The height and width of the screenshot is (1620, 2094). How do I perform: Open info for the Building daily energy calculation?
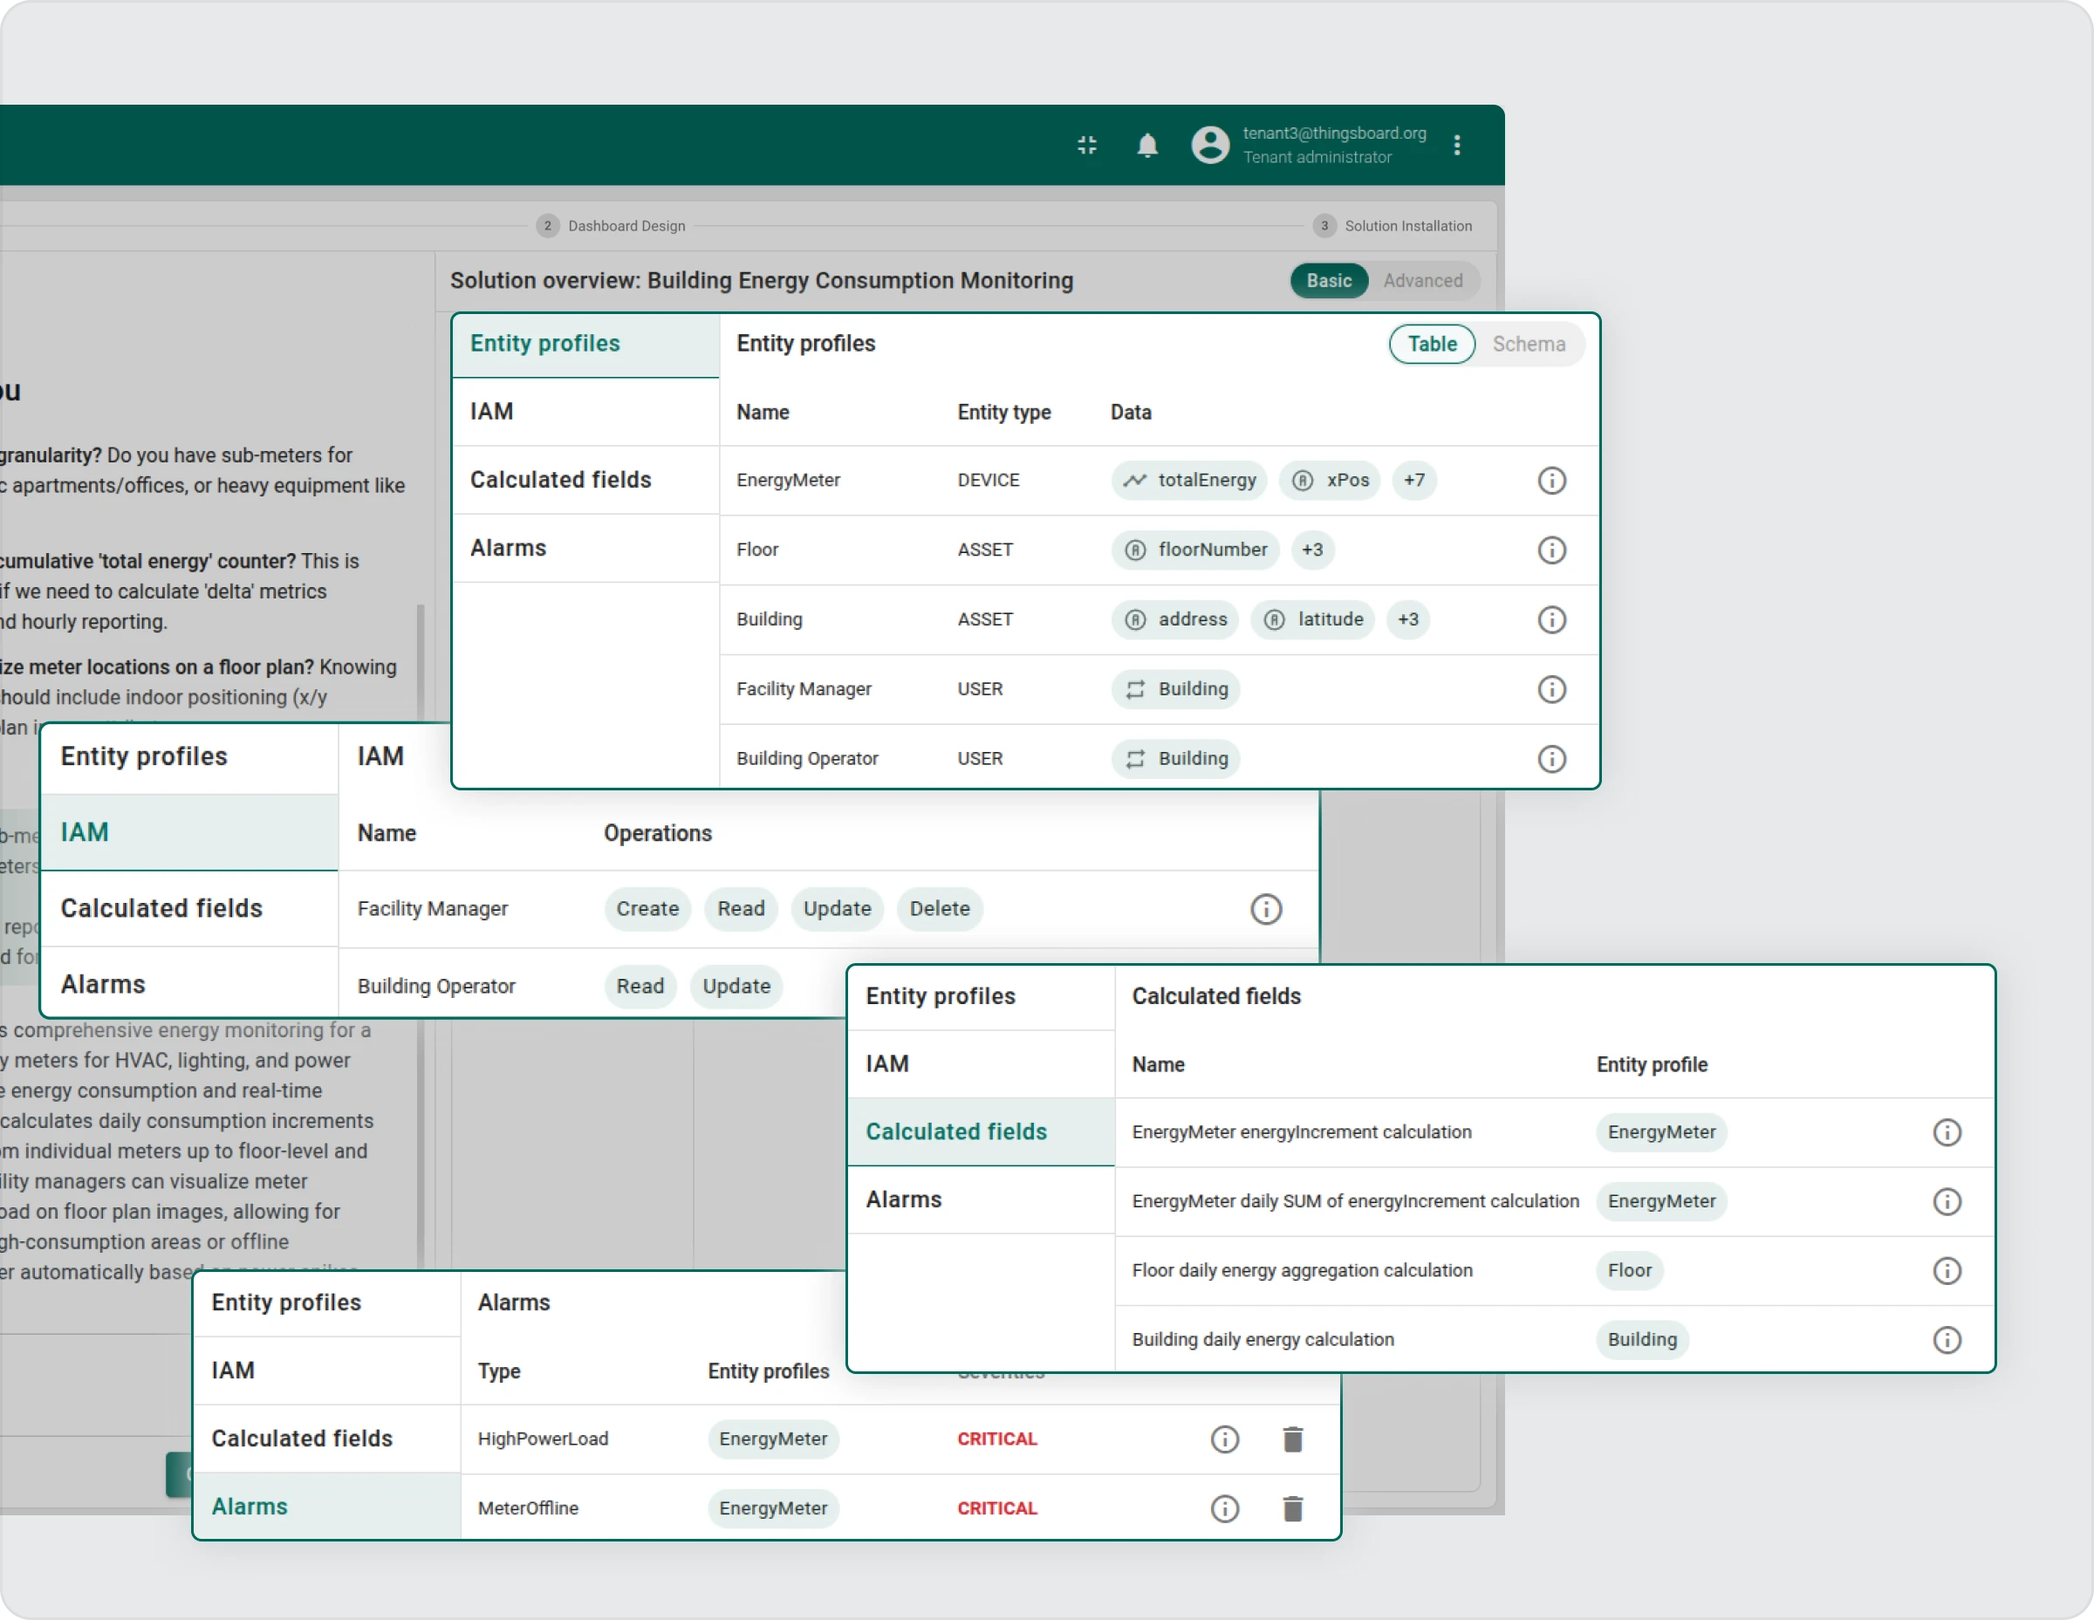tap(1946, 1339)
